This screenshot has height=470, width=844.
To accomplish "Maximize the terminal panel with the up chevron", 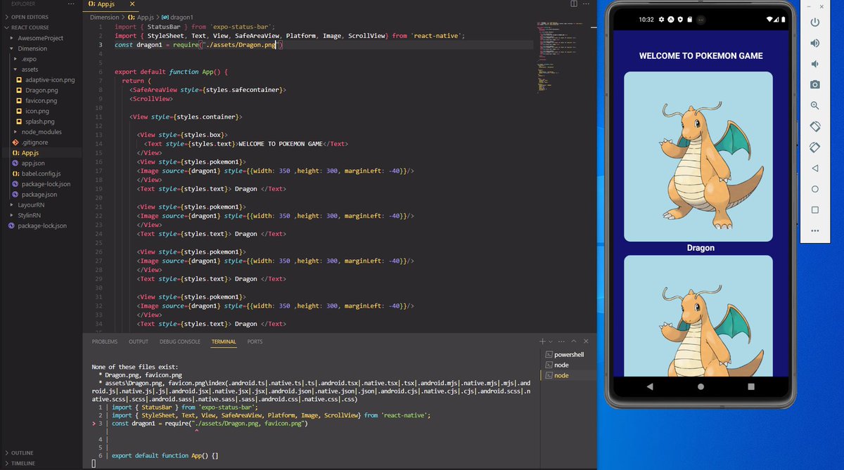I will coord(575,341).
